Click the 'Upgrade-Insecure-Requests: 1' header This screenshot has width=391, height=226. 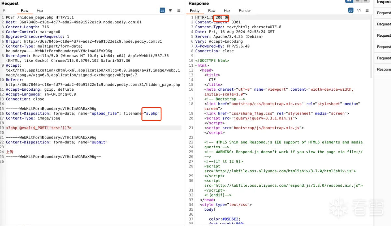pos(37,37)
